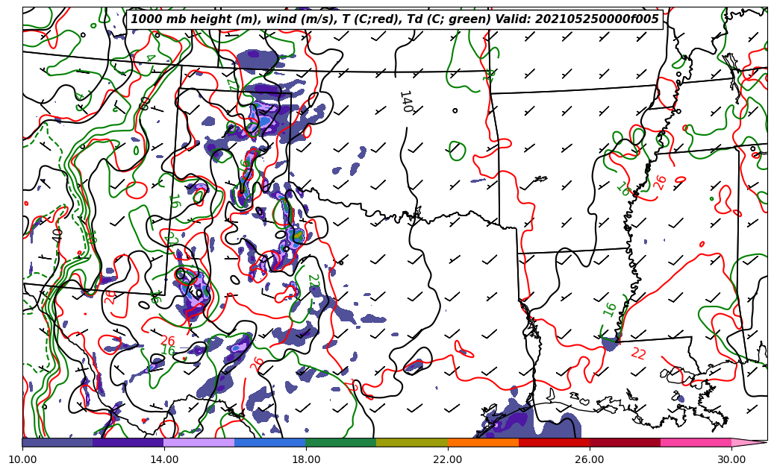Select the pink 28–30 colorbar segment

coord(696,442)
